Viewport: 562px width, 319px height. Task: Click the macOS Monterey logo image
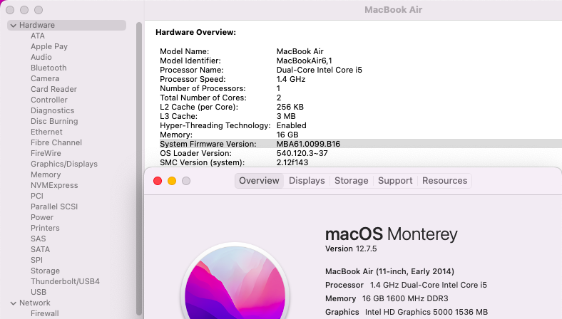pyautogui.click(x=235, y=281)
